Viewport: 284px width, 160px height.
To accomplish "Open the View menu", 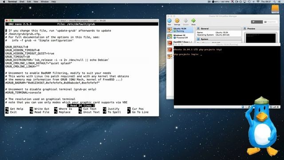I will [x=36, y=2].
